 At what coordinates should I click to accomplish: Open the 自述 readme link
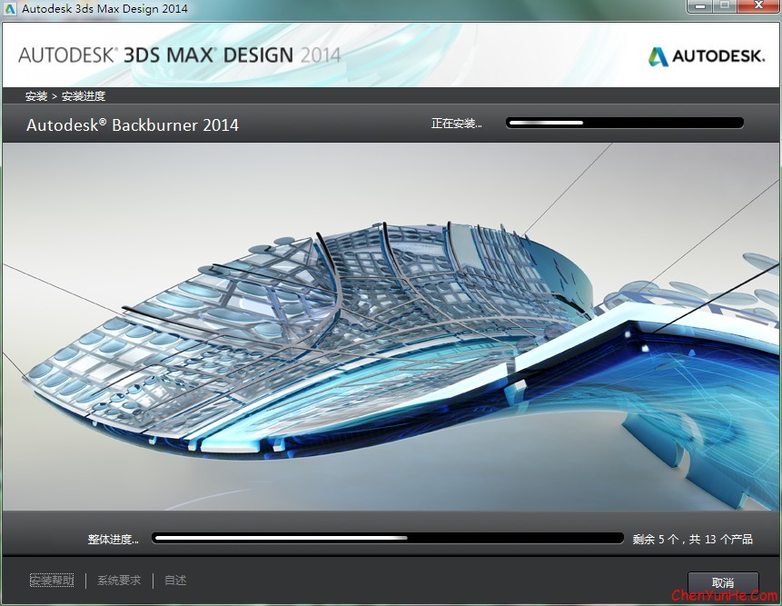(175, 580)
